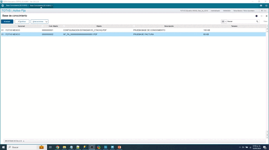The height and width of the screenshot is (150, 269).
Task: Select CONFIGURACION ESTANDAR E5_CTACHQ.PDF cell
Action: [85, 30]
